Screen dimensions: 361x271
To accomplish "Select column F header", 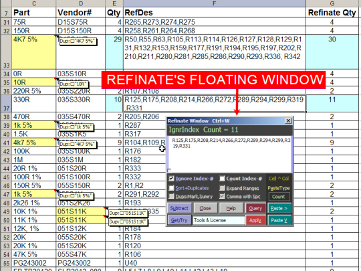I will click(x=215, y=3).
